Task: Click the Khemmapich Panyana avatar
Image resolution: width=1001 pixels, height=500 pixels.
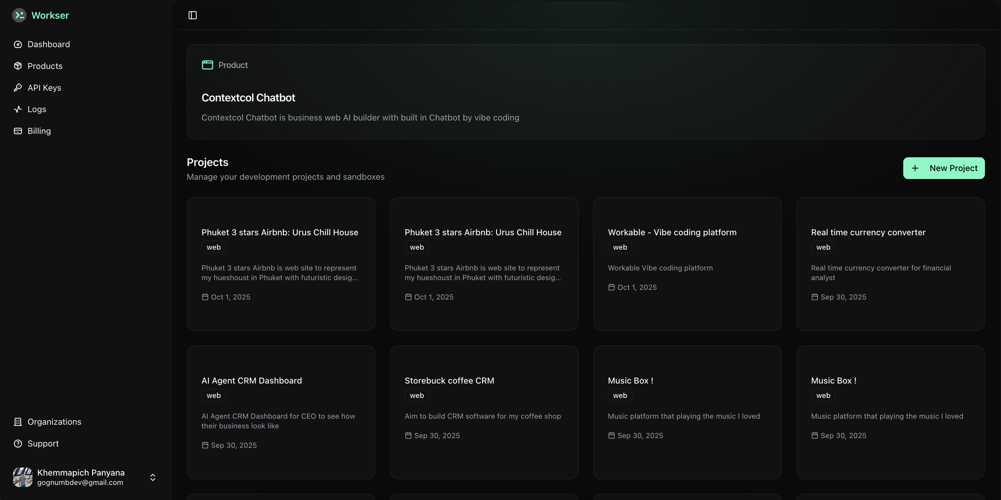Action: click(22, 478)
